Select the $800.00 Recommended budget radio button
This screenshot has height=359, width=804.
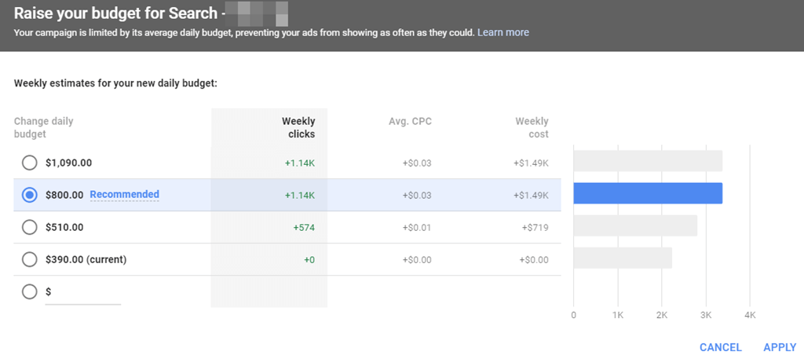(x=30, y=195)
